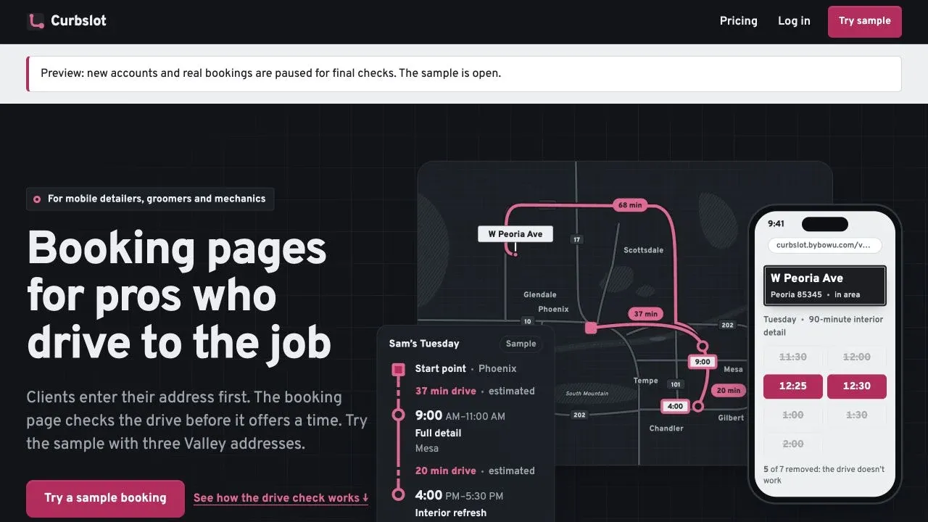Viewport: 928px width, 522px height.
Task: Click the preview notice banner
Action: click(x=464, y=73)
